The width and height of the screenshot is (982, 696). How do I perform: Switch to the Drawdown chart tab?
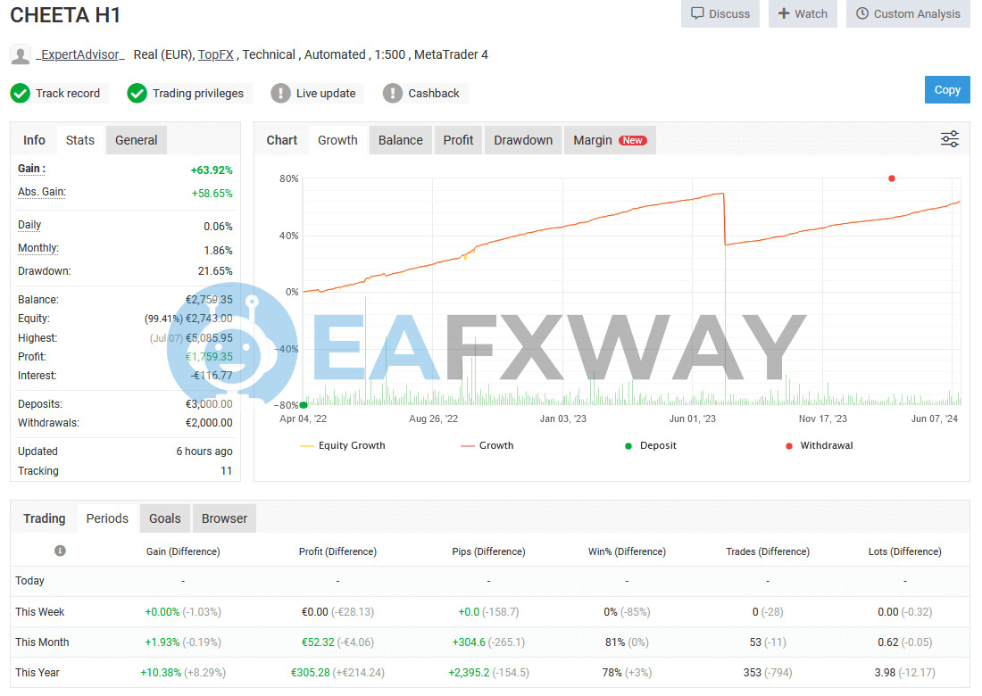tap(523, 140)
